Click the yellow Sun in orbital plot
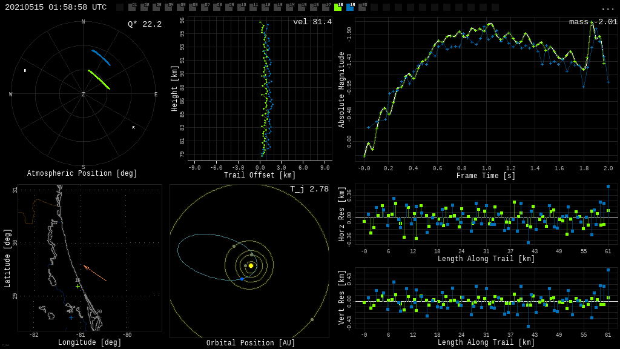Viewport: 620px width, 349px height. pos(251,265)
